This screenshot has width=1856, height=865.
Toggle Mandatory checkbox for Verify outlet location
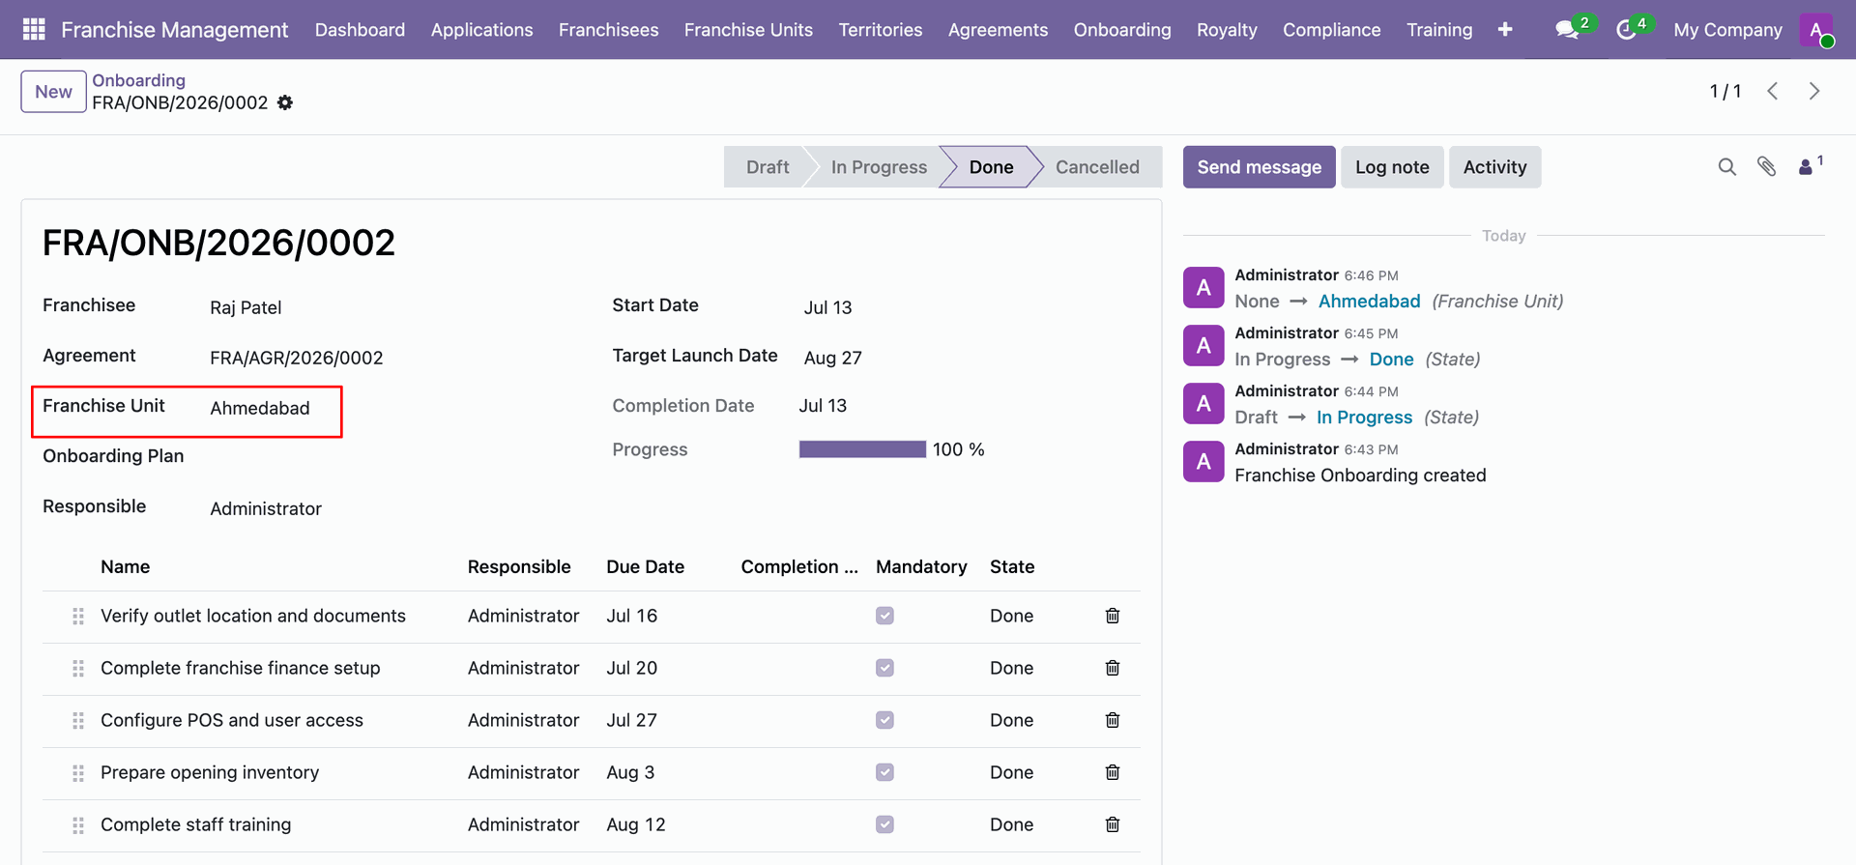click(884, 616)
